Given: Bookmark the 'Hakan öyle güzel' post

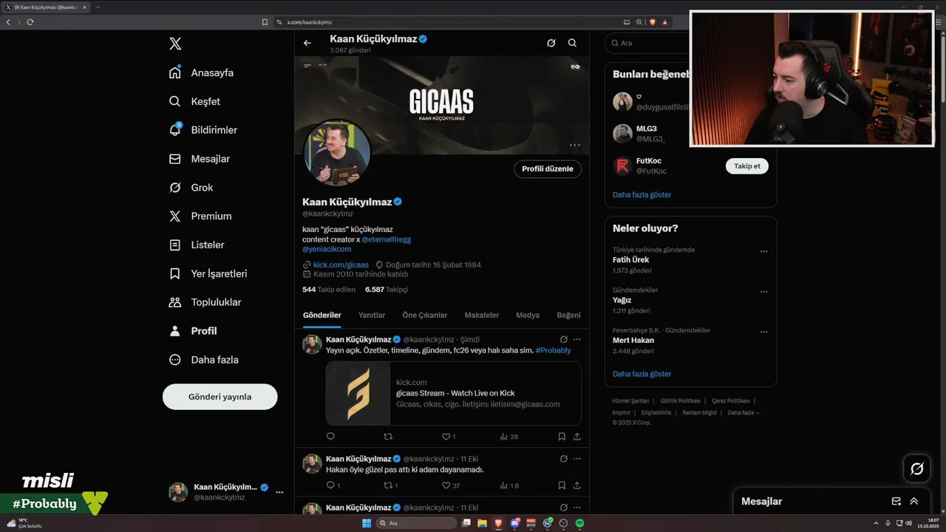Looking at the screenshot, I should point(562,485).
